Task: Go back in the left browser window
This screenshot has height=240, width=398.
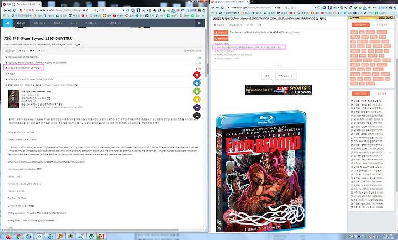Action: tap(5, 10)
